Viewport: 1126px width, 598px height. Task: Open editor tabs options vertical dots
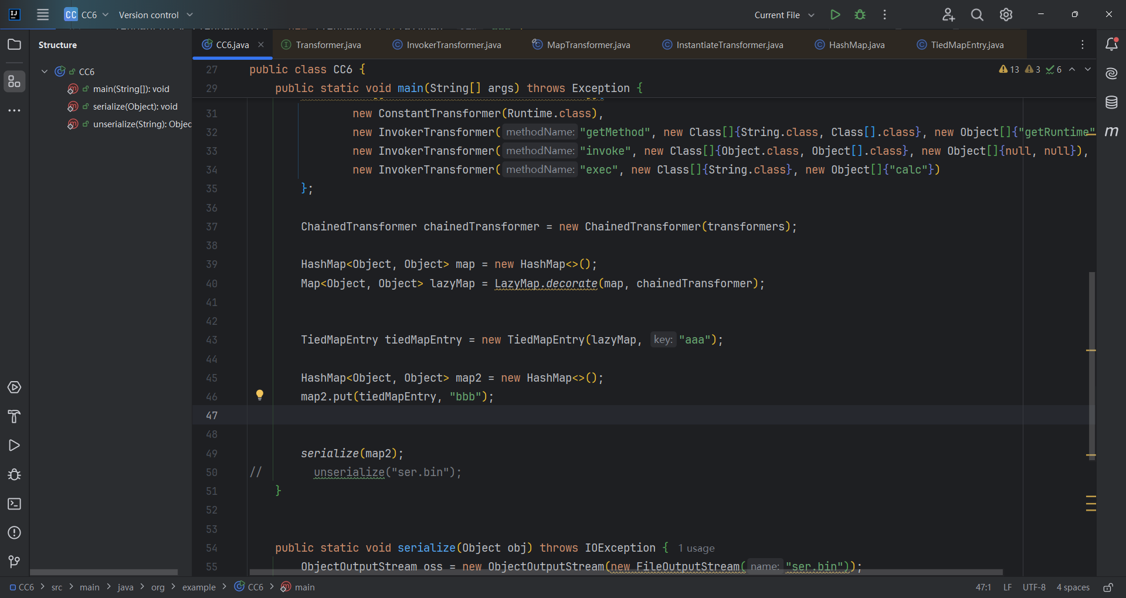click(x=1083, y=45)
